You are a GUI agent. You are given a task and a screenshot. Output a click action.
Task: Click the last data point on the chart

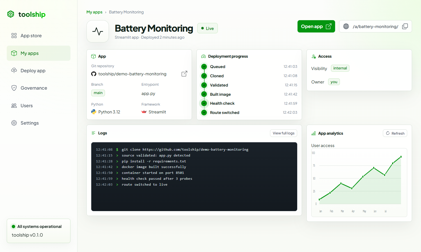tap(401, 157)
